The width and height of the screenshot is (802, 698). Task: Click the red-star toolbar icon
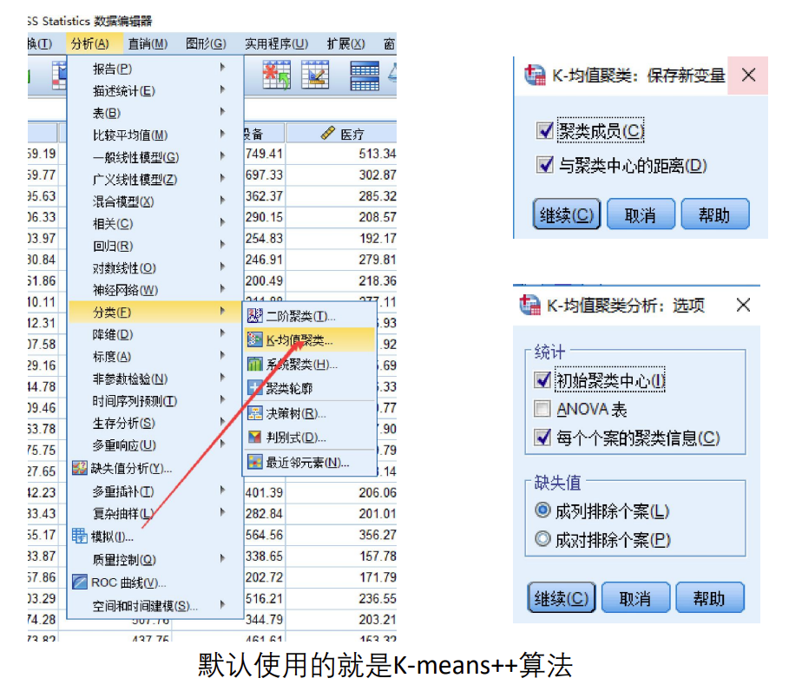(276, 76)
